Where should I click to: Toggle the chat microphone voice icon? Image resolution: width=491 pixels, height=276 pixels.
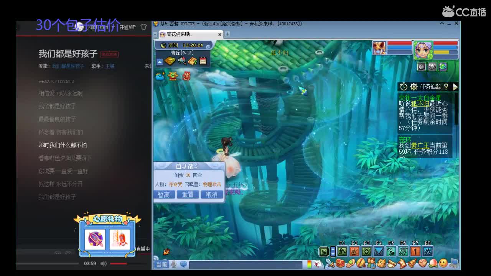click(174, 264)
